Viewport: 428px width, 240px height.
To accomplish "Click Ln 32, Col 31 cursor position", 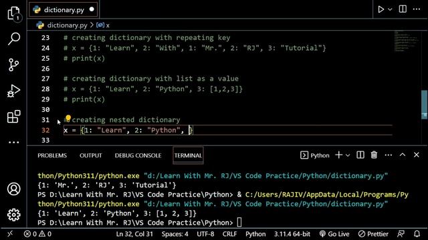I will [x=134, y=234].
